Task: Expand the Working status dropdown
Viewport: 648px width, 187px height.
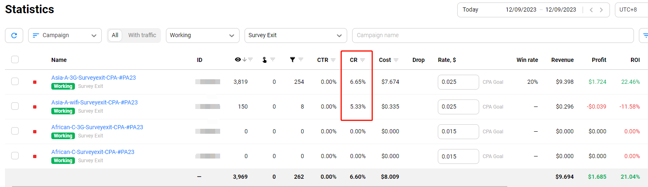Action: 202,36
